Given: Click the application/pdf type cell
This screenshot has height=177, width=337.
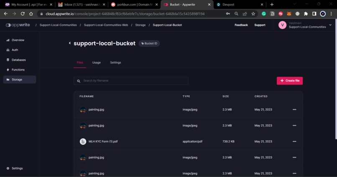Looking at the screenshot, I should pyautogui.click(x=193, y=142).
